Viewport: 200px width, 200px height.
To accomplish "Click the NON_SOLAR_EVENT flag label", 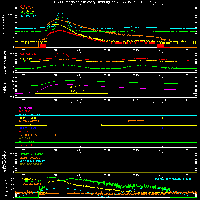I will tap(30, 115).
